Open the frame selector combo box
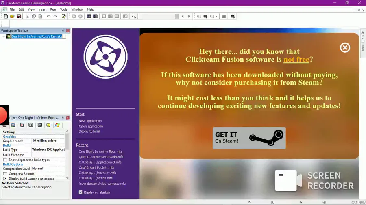The height and width of the screenshot is (205, 366). point(159,16)
